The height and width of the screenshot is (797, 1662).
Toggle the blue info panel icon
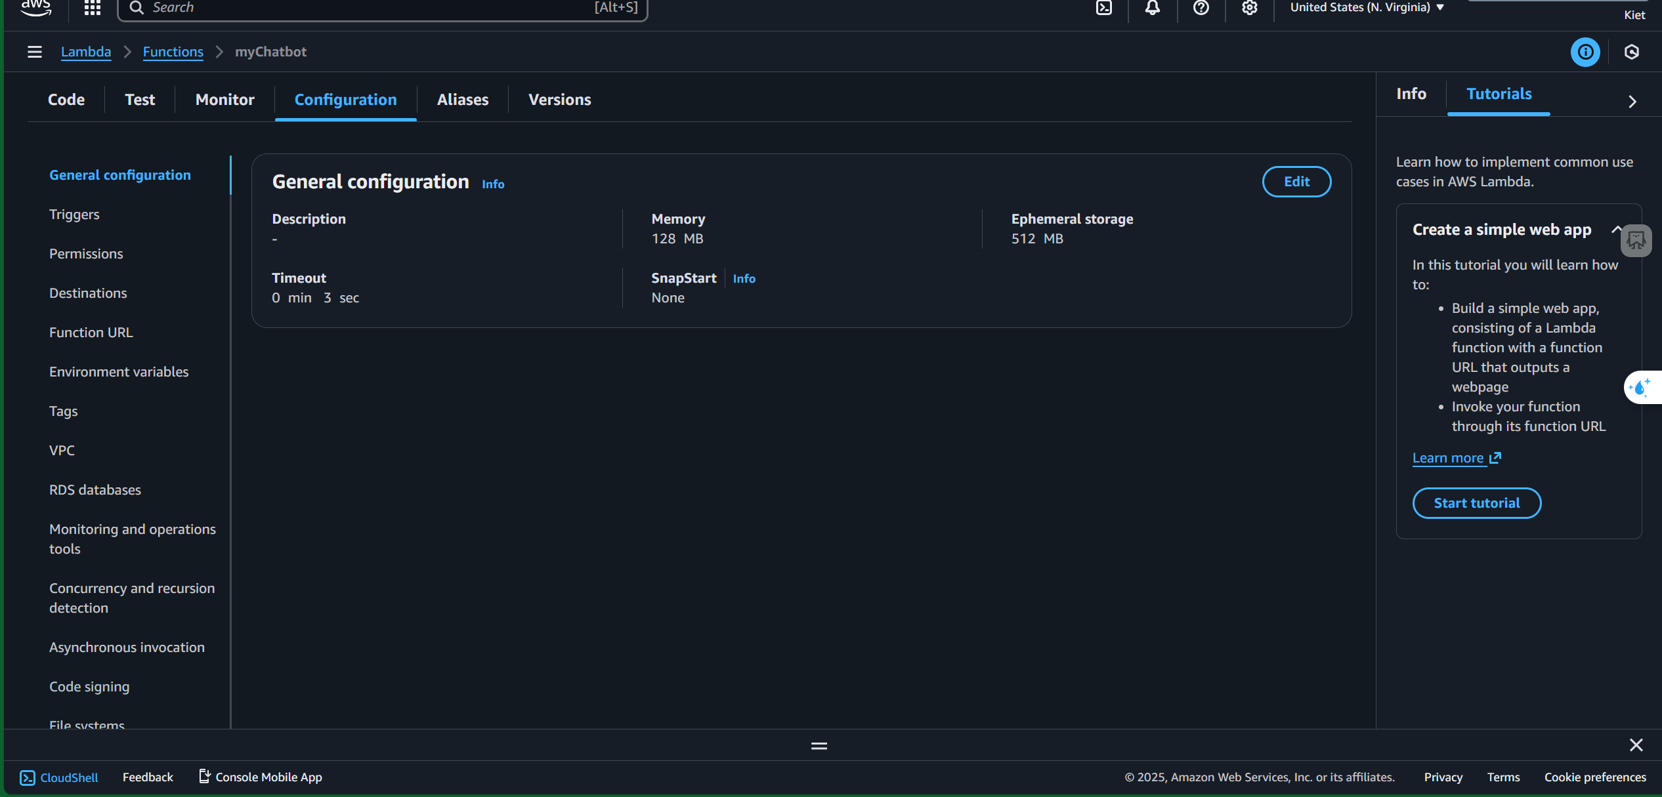pyautogui.click(x=1585, y=52)
